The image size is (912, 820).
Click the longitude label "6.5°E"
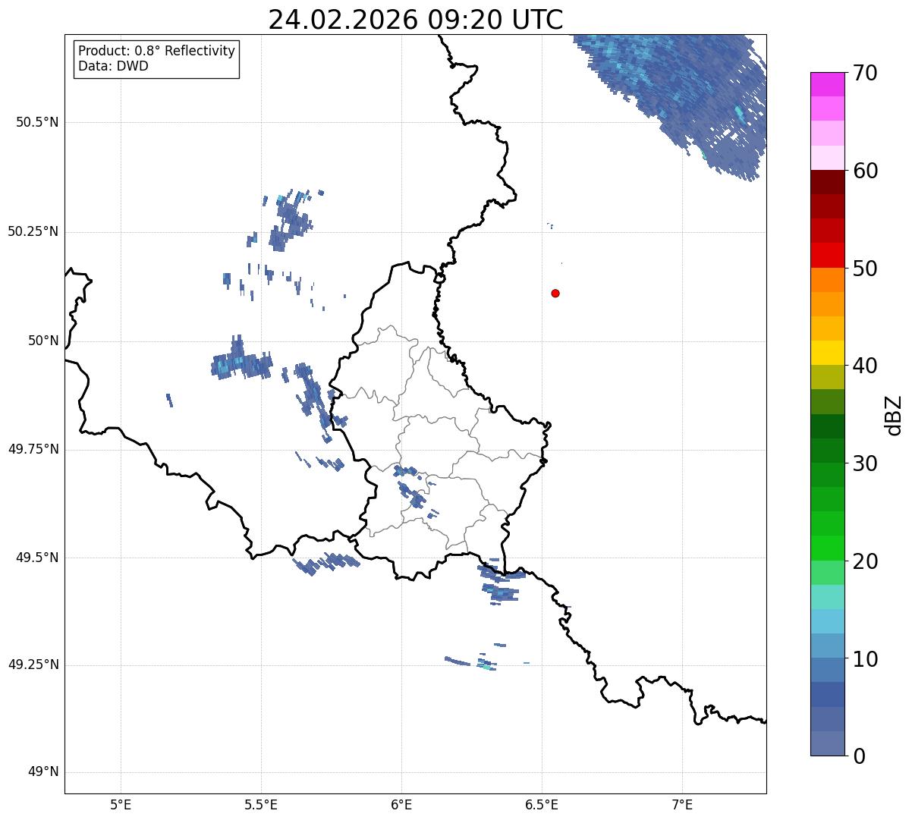click(x=542, y=805)
